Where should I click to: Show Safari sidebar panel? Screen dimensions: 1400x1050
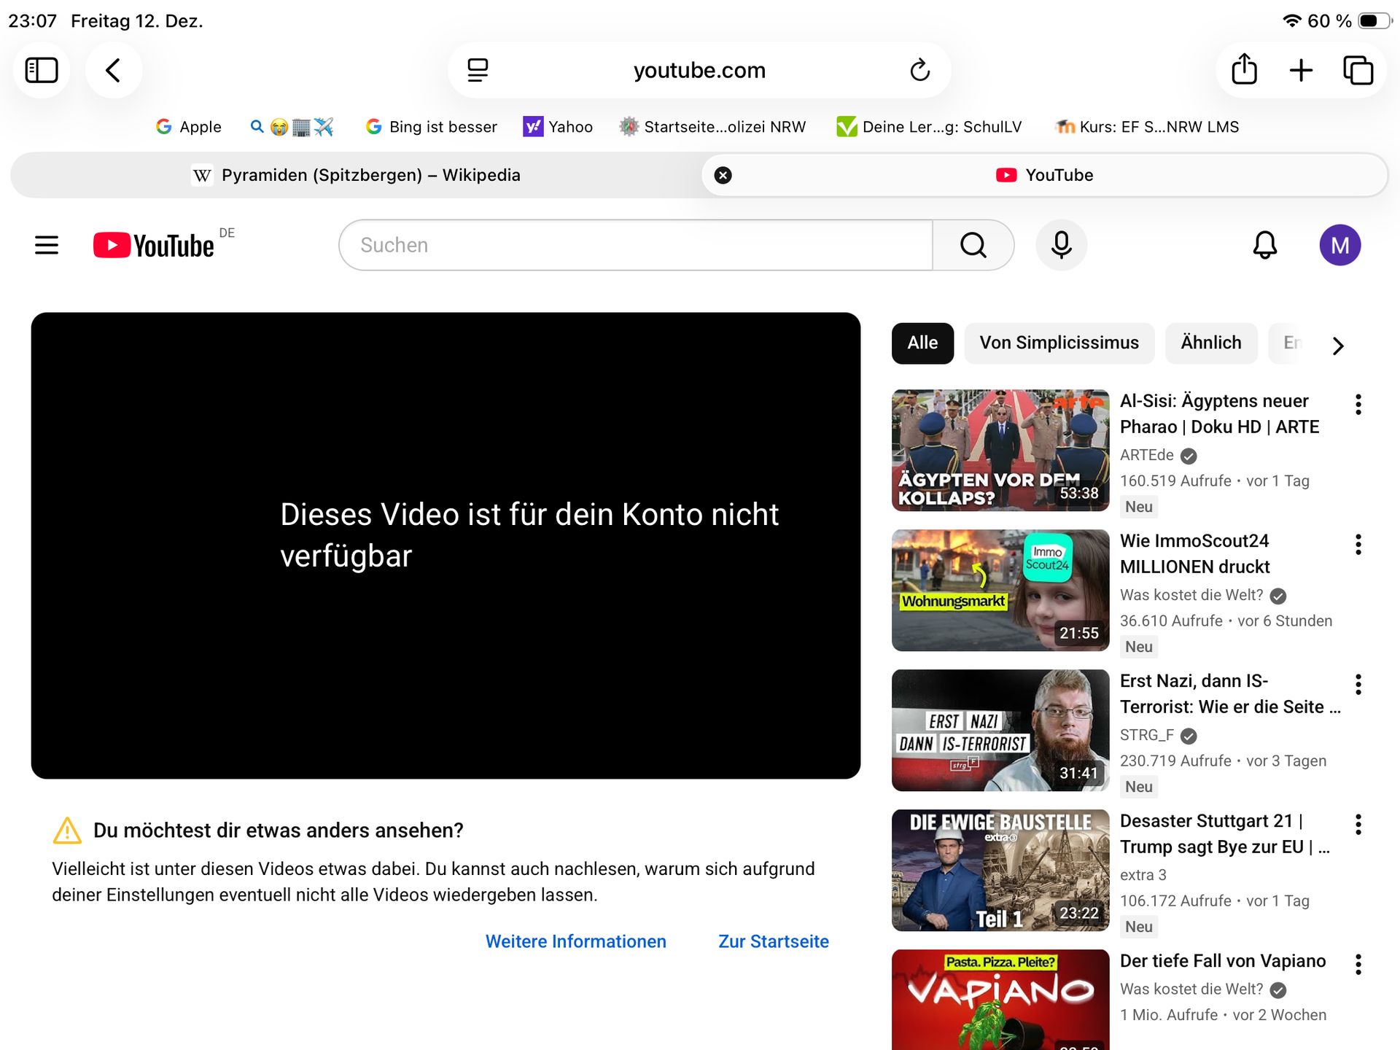(x=42, y=70)
